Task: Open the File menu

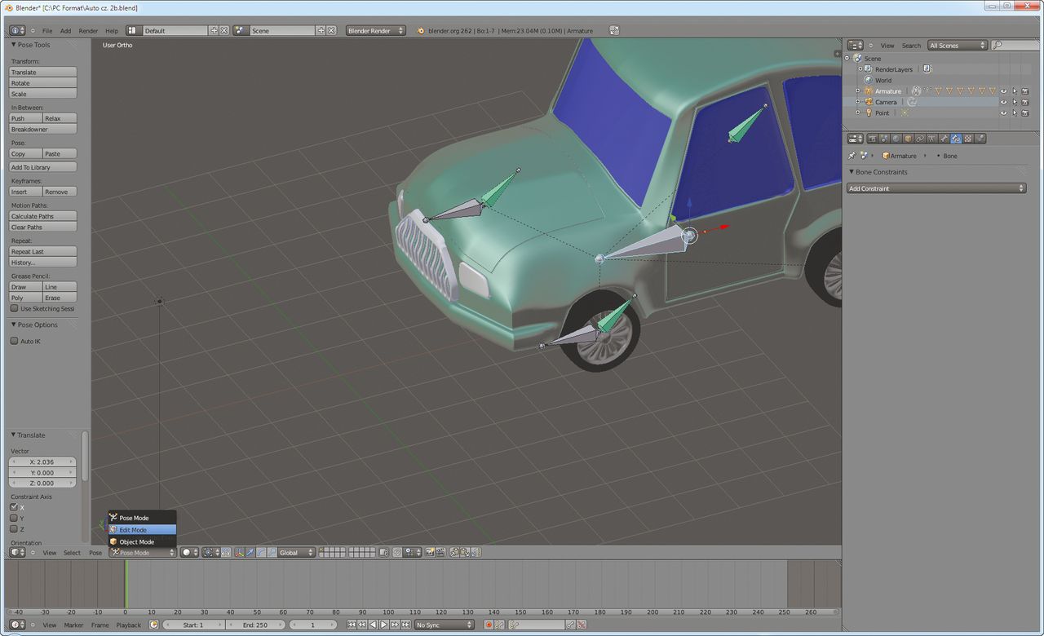Action: [47, 31]
